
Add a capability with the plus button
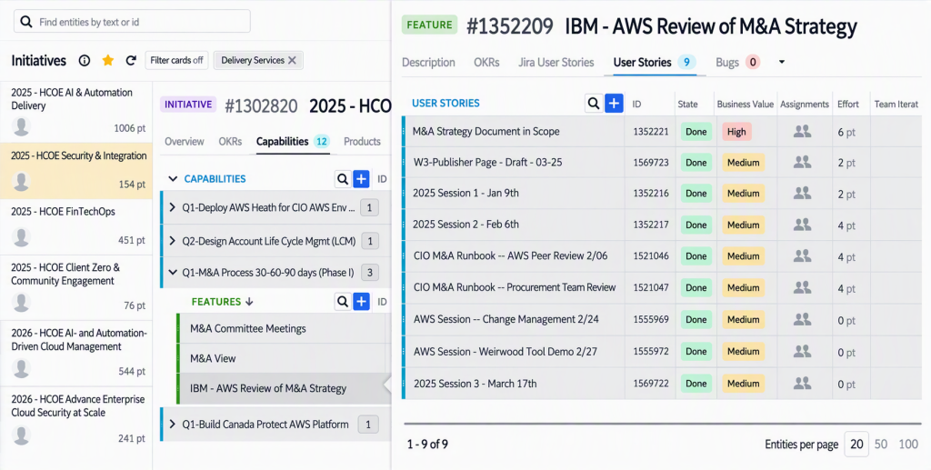tap(361, 178)
